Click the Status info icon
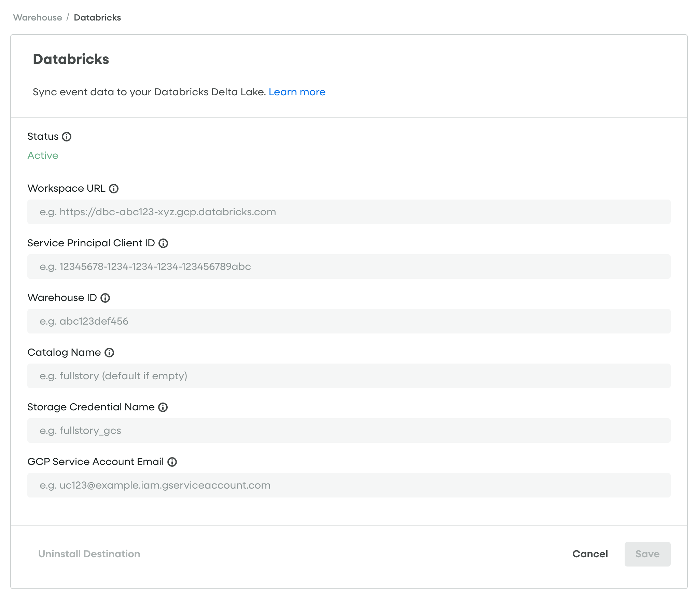The width and height of the screenshot is (696, 600). tap(67, 137)
